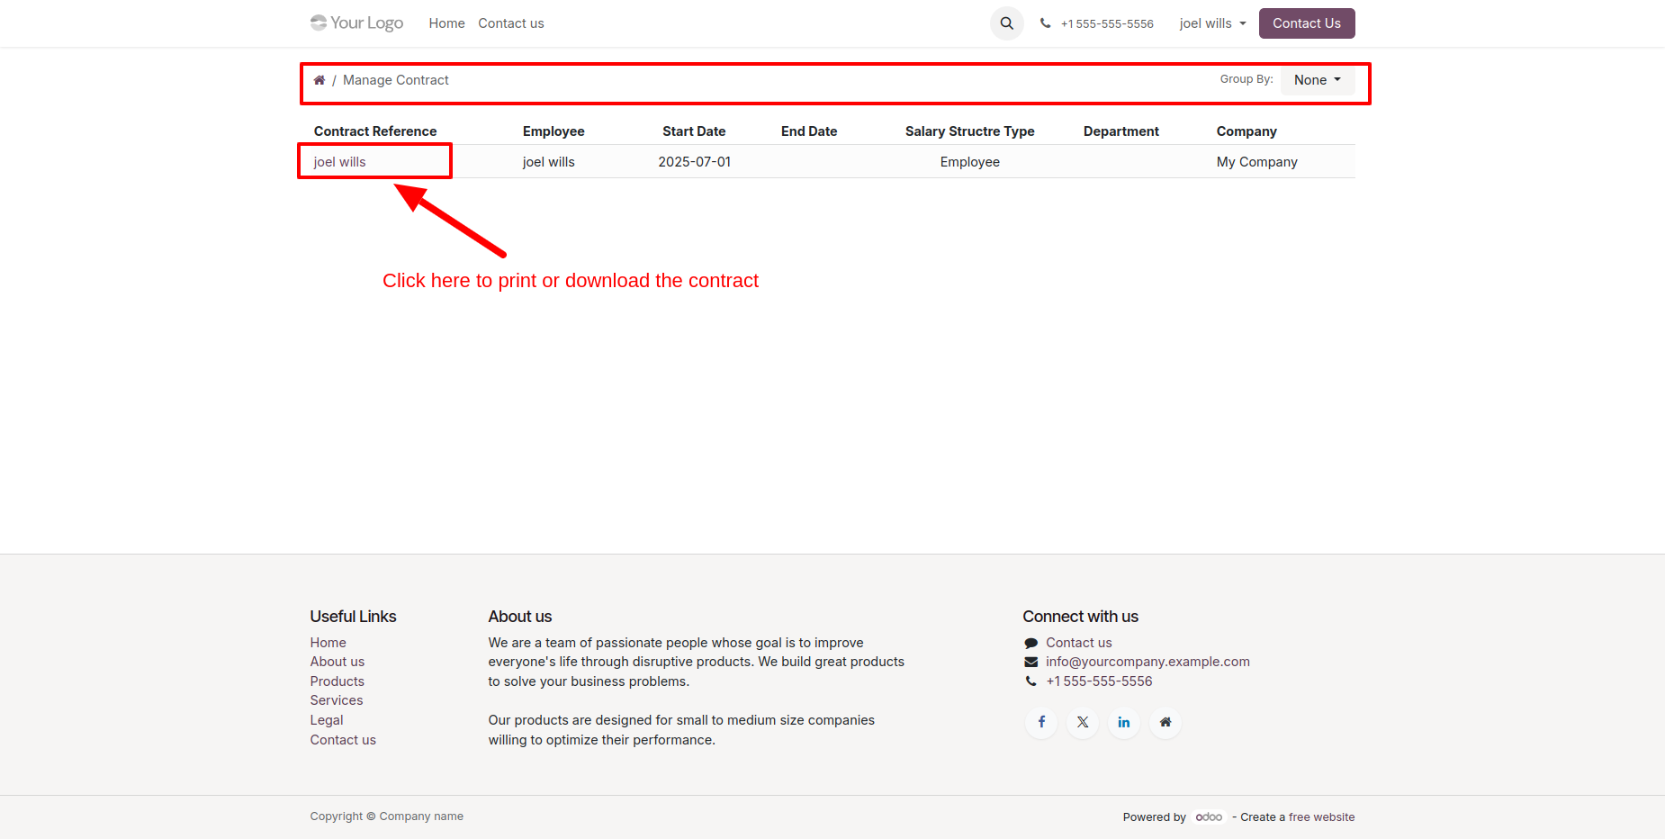Expand the Group By None dropdown
The width and height of the screenshot is (1665, 839).
(x=1317, y=80)
